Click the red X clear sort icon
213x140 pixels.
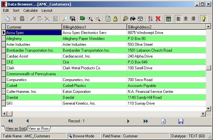point(158,19)
